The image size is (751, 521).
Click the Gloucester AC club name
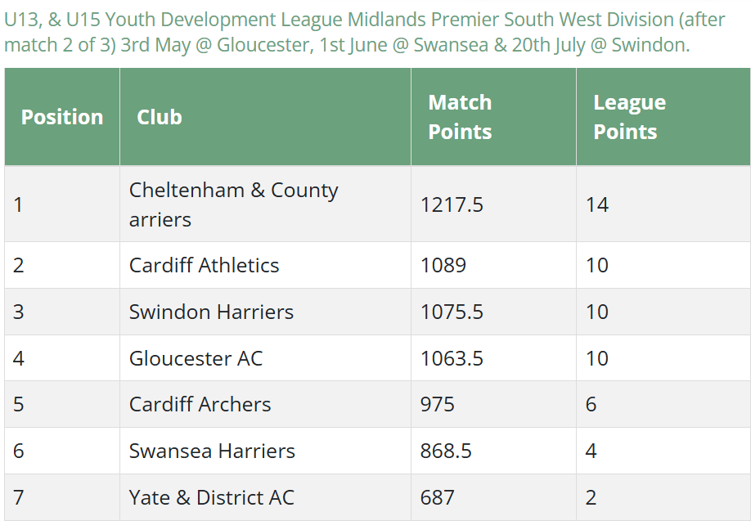196,358
